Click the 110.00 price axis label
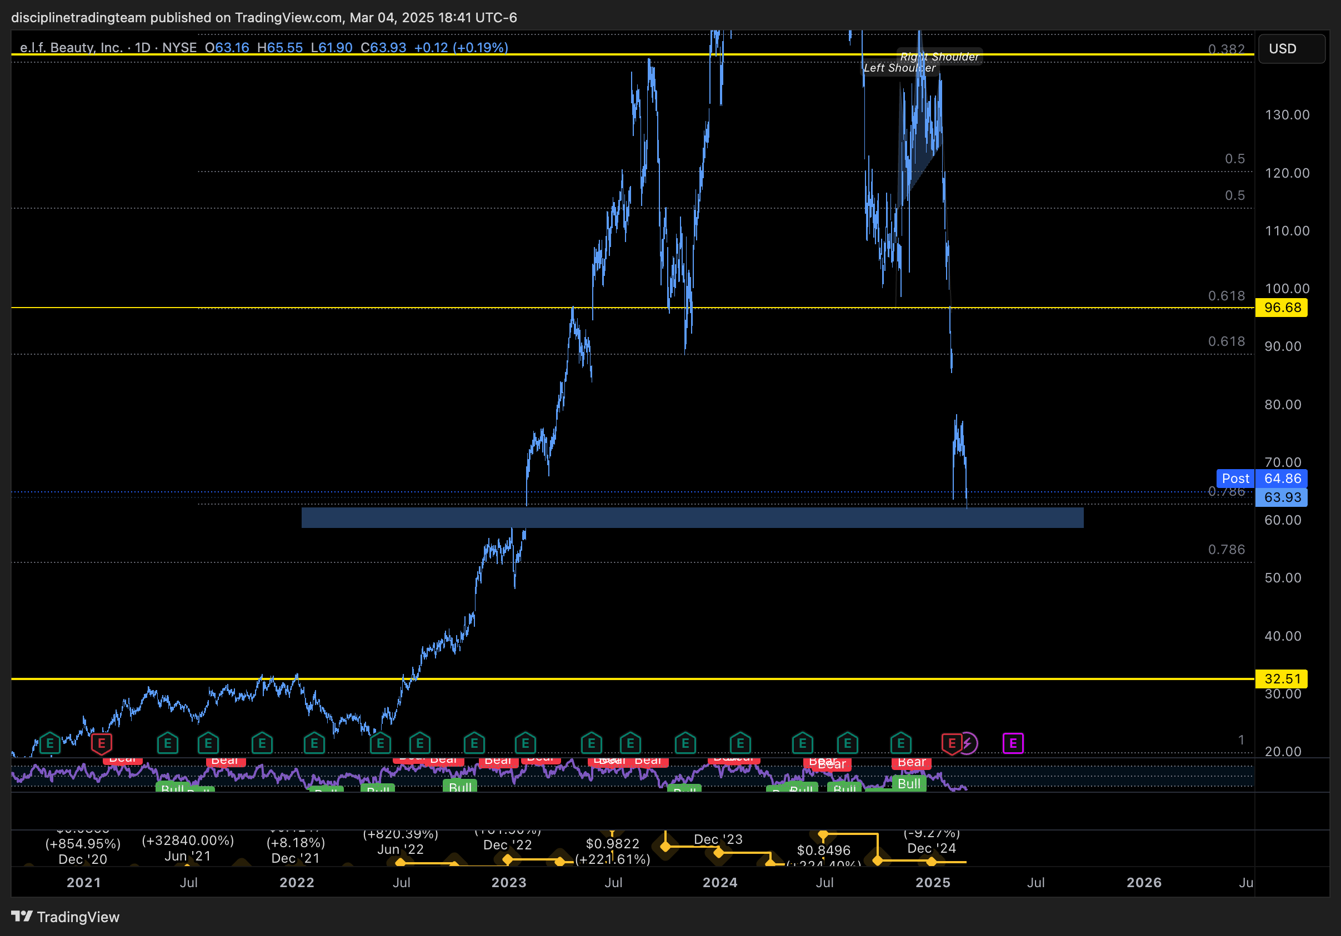The image size is (1341, 936). pos(1287,230)
